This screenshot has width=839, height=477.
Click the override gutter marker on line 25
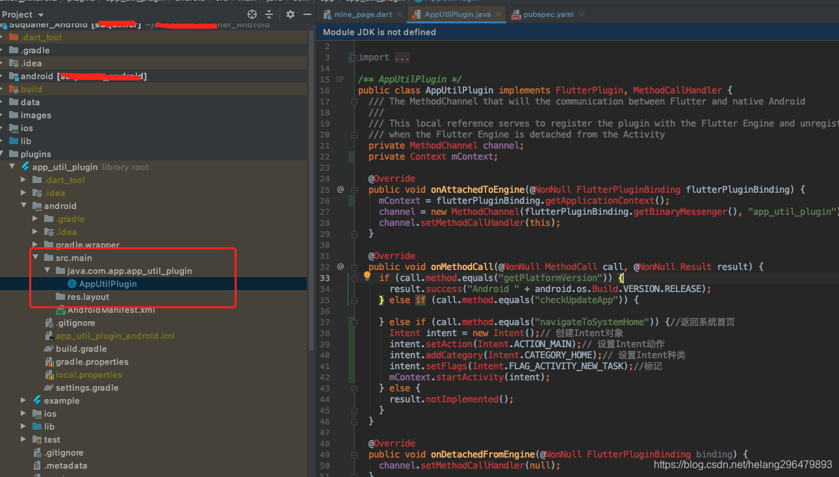[341, 190]
